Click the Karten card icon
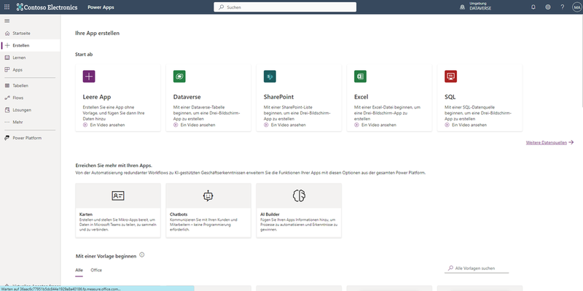The width and height of the screenshot is (583, 291). (118, 195)
